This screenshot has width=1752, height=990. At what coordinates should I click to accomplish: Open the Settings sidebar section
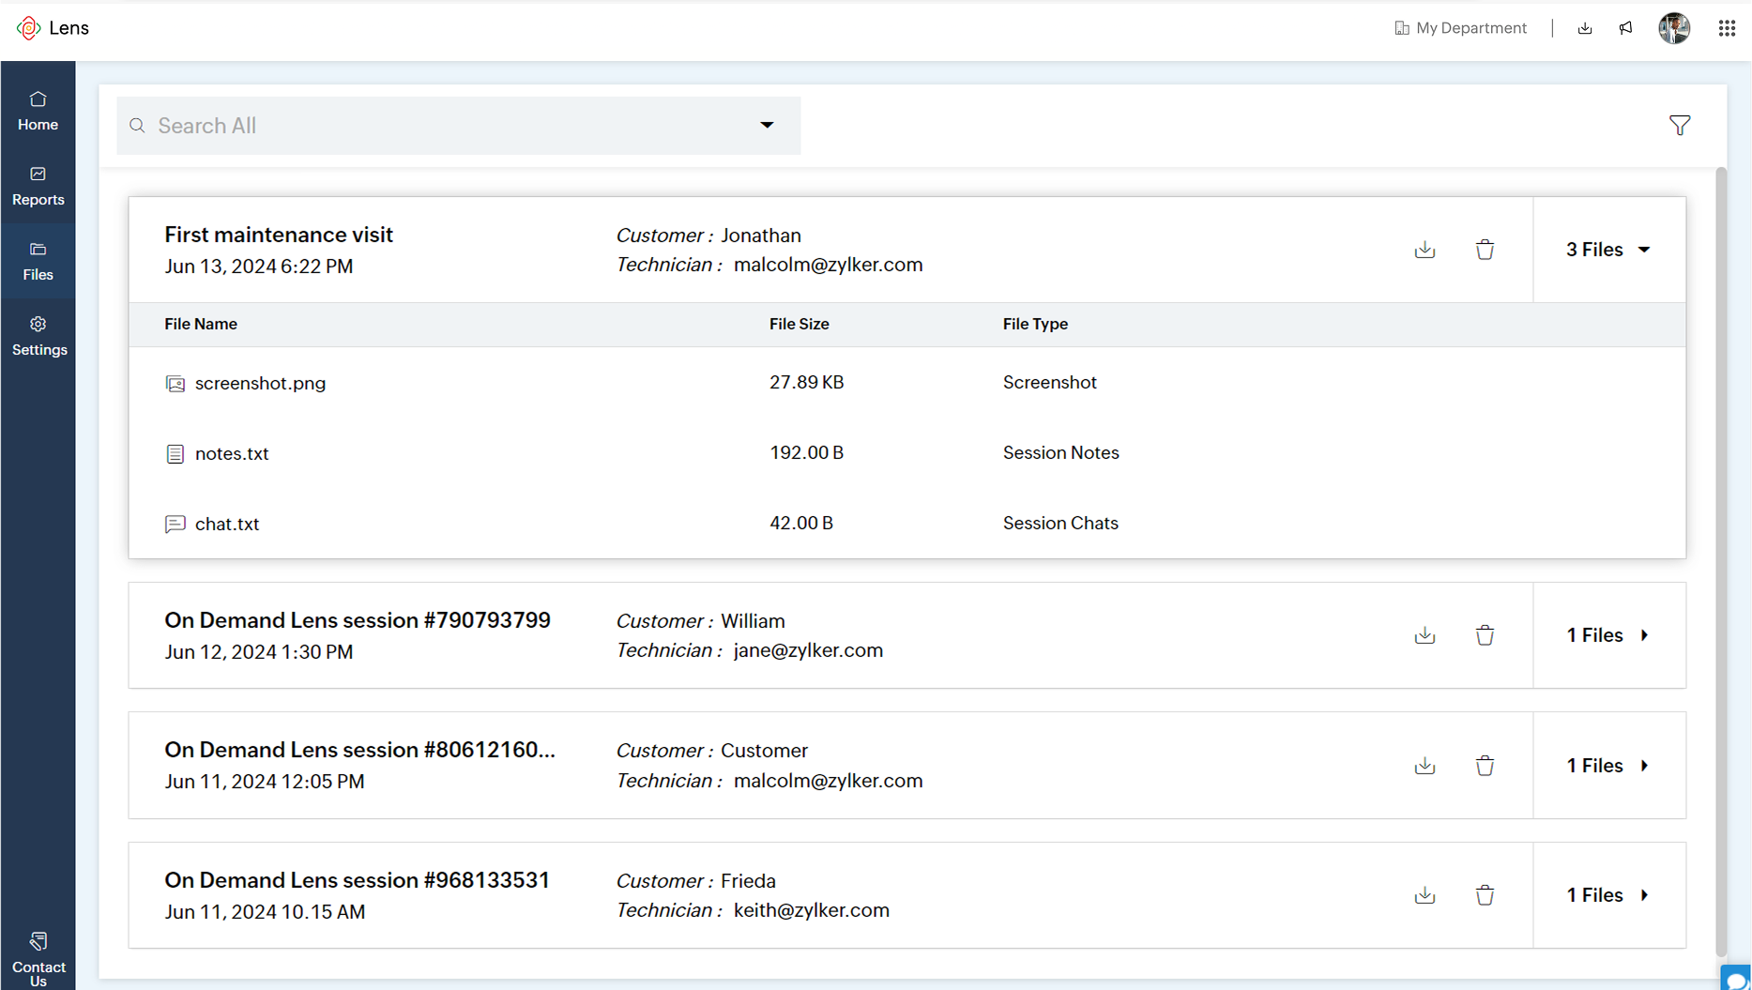point(38,336)
